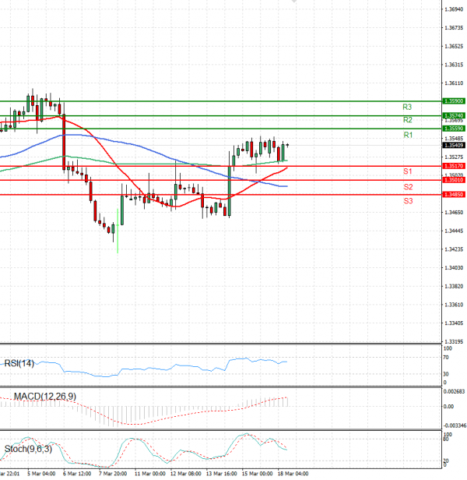Select the 1.35740 green price tag

(454, 115)
